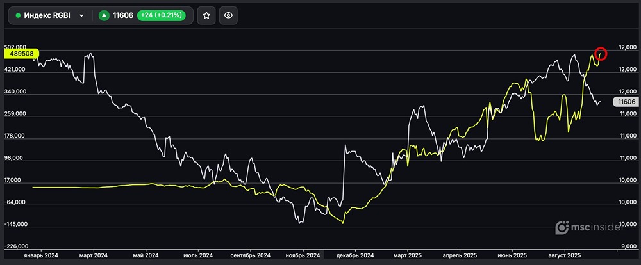Click the yellow 489508 price label

click(x=22, y=55)
